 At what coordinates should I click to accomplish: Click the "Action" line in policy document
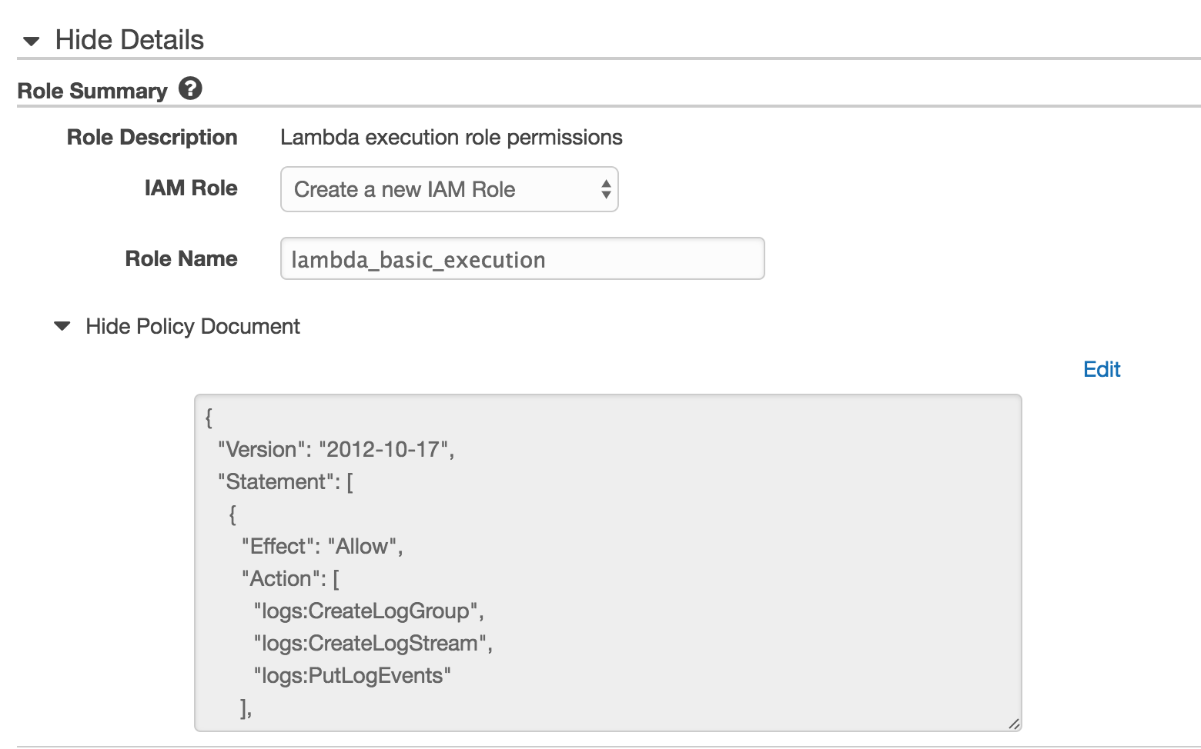click(289, 579)
